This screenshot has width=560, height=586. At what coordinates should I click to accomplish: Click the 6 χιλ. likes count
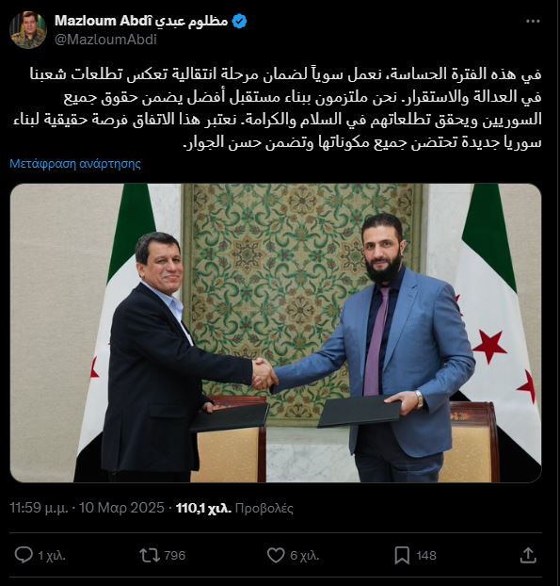point(305,556)
